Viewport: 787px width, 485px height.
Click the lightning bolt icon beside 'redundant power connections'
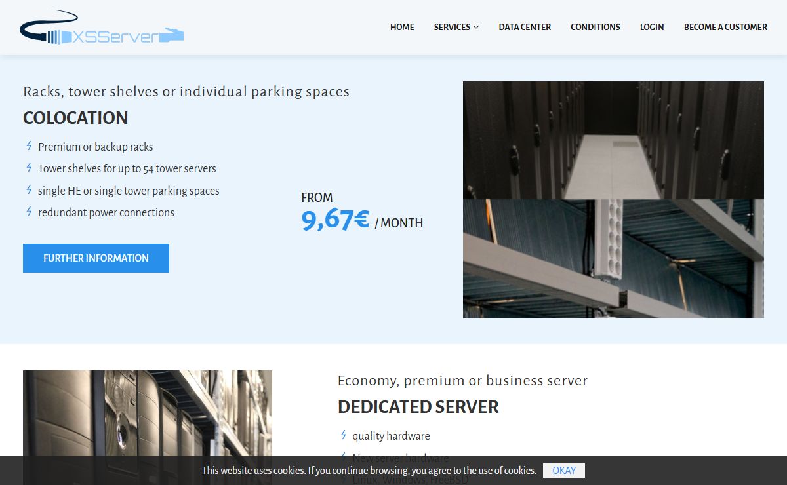click(29, 212)
